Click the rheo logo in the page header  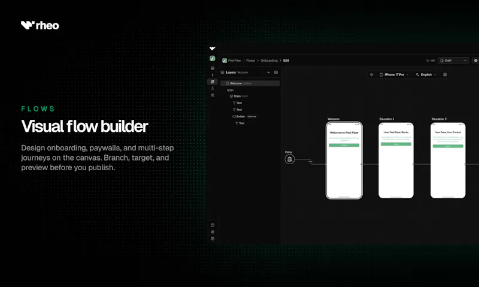point(40,25)
